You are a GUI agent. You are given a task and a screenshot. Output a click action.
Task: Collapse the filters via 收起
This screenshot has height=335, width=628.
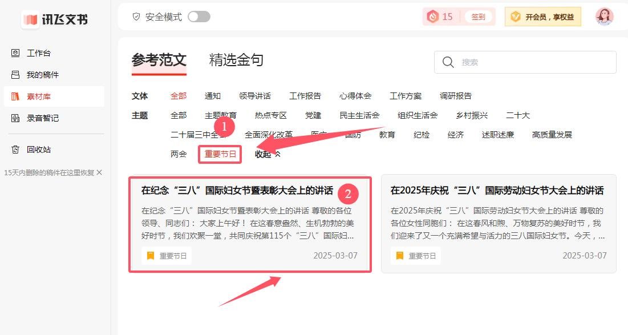click(x=263, y=154)
